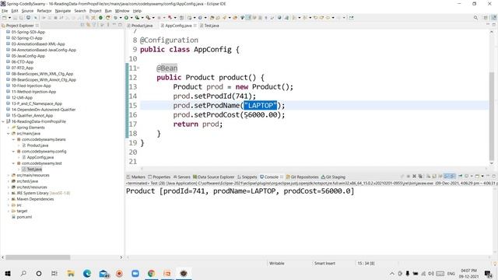Click the editor vertical scrollbar

492,116
